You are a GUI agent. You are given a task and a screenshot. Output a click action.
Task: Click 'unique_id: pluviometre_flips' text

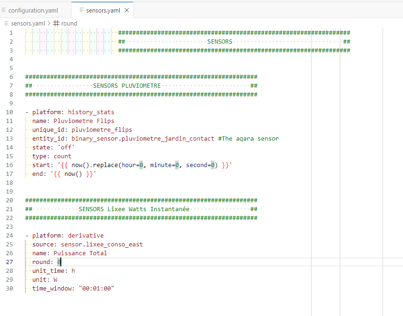pyautogui.click(x=82, y=130)
